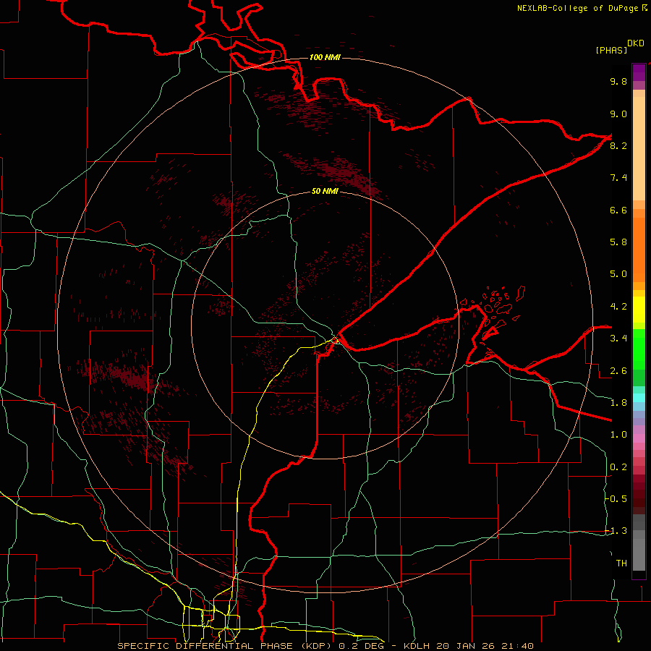This screenshot has height=651, width=651.
Task: Click the TH label on the color scale
Action: (621, 563)
